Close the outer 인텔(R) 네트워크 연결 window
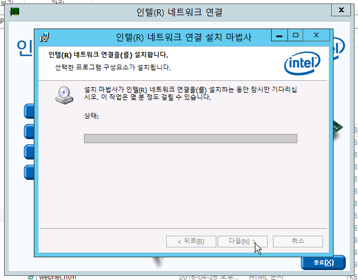The height and width of the screenshot is (280, 358). (x=341, y=10)
